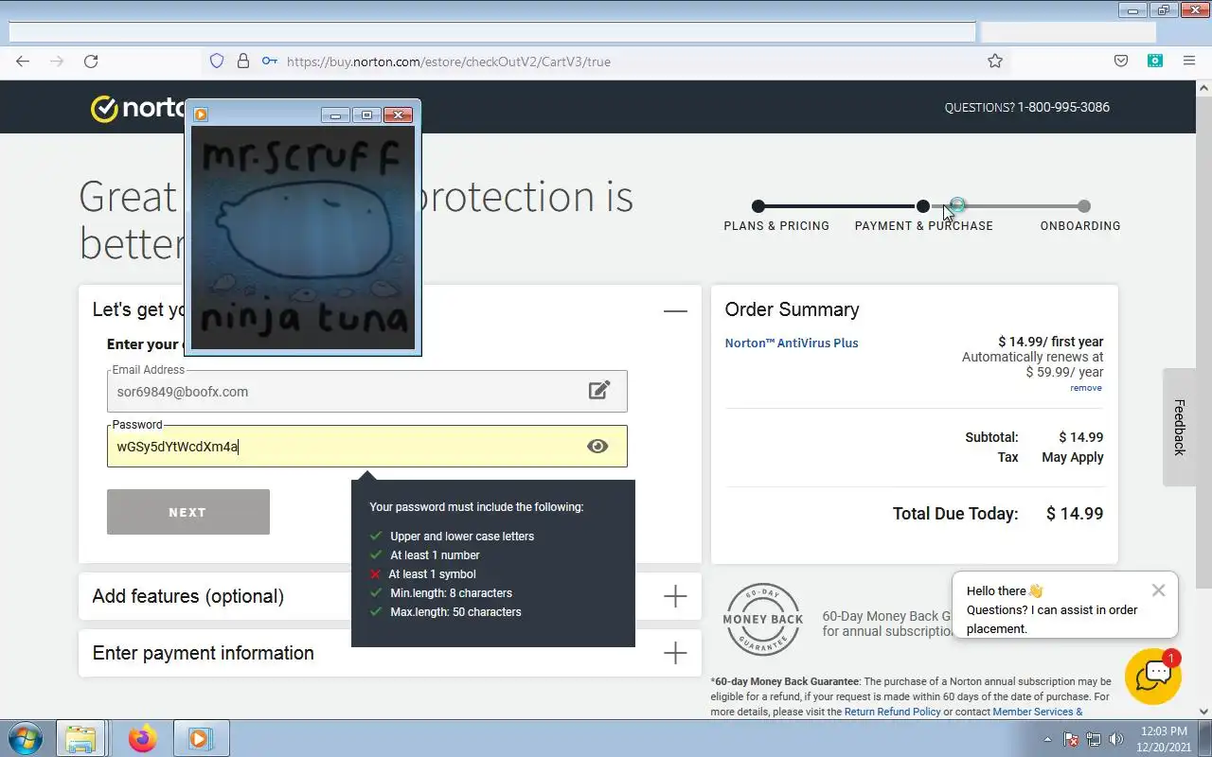Click the page scrollbar down arrow
Viewport: 1212px width, 757px height.
1203,712
